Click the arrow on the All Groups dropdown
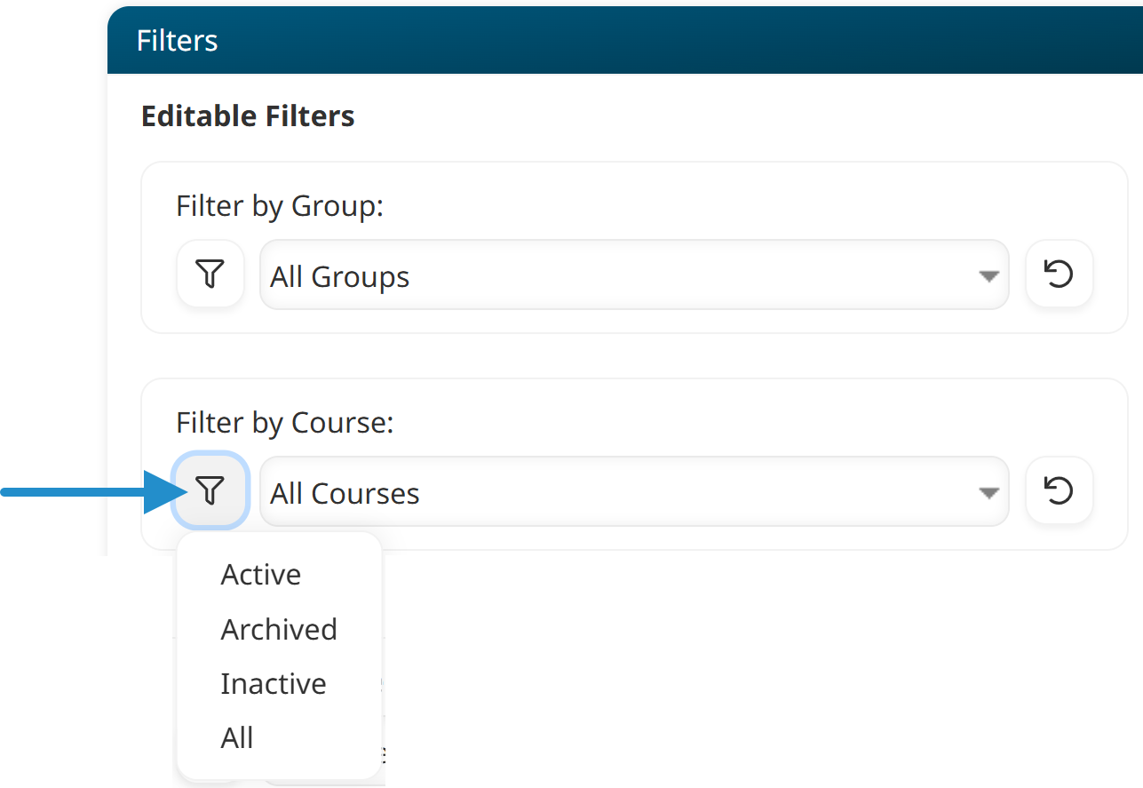The image size is (1143, 788). 988,276
